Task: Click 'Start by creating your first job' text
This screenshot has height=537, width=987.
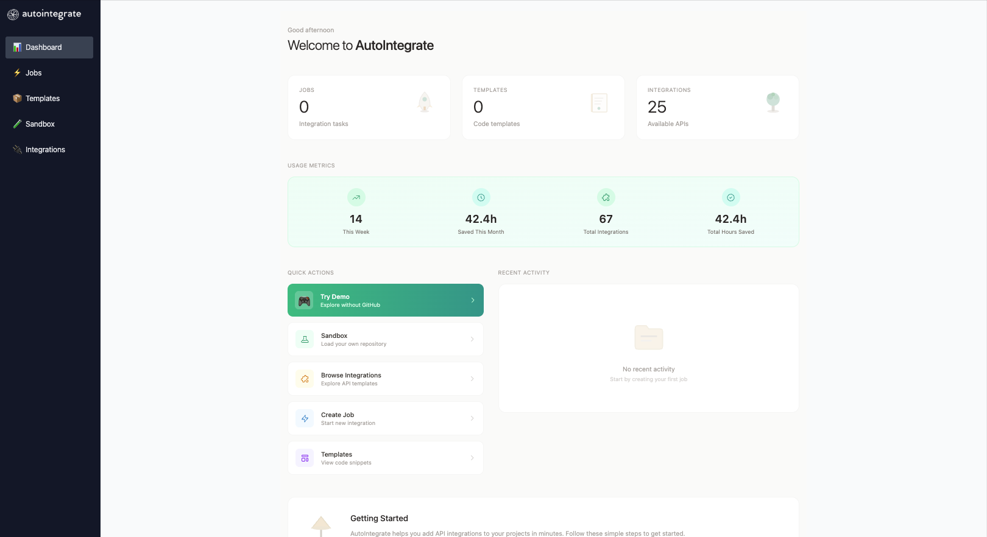Action: (648, 379)
